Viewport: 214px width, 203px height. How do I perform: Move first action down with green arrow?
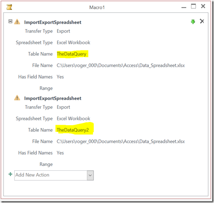click(193, 22)
